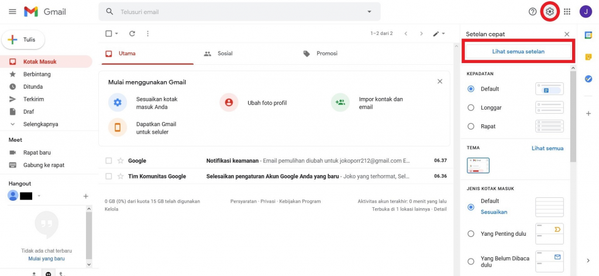Click the search magnifier icon
This screenshot has height=276, width=599.
[109, 12]
